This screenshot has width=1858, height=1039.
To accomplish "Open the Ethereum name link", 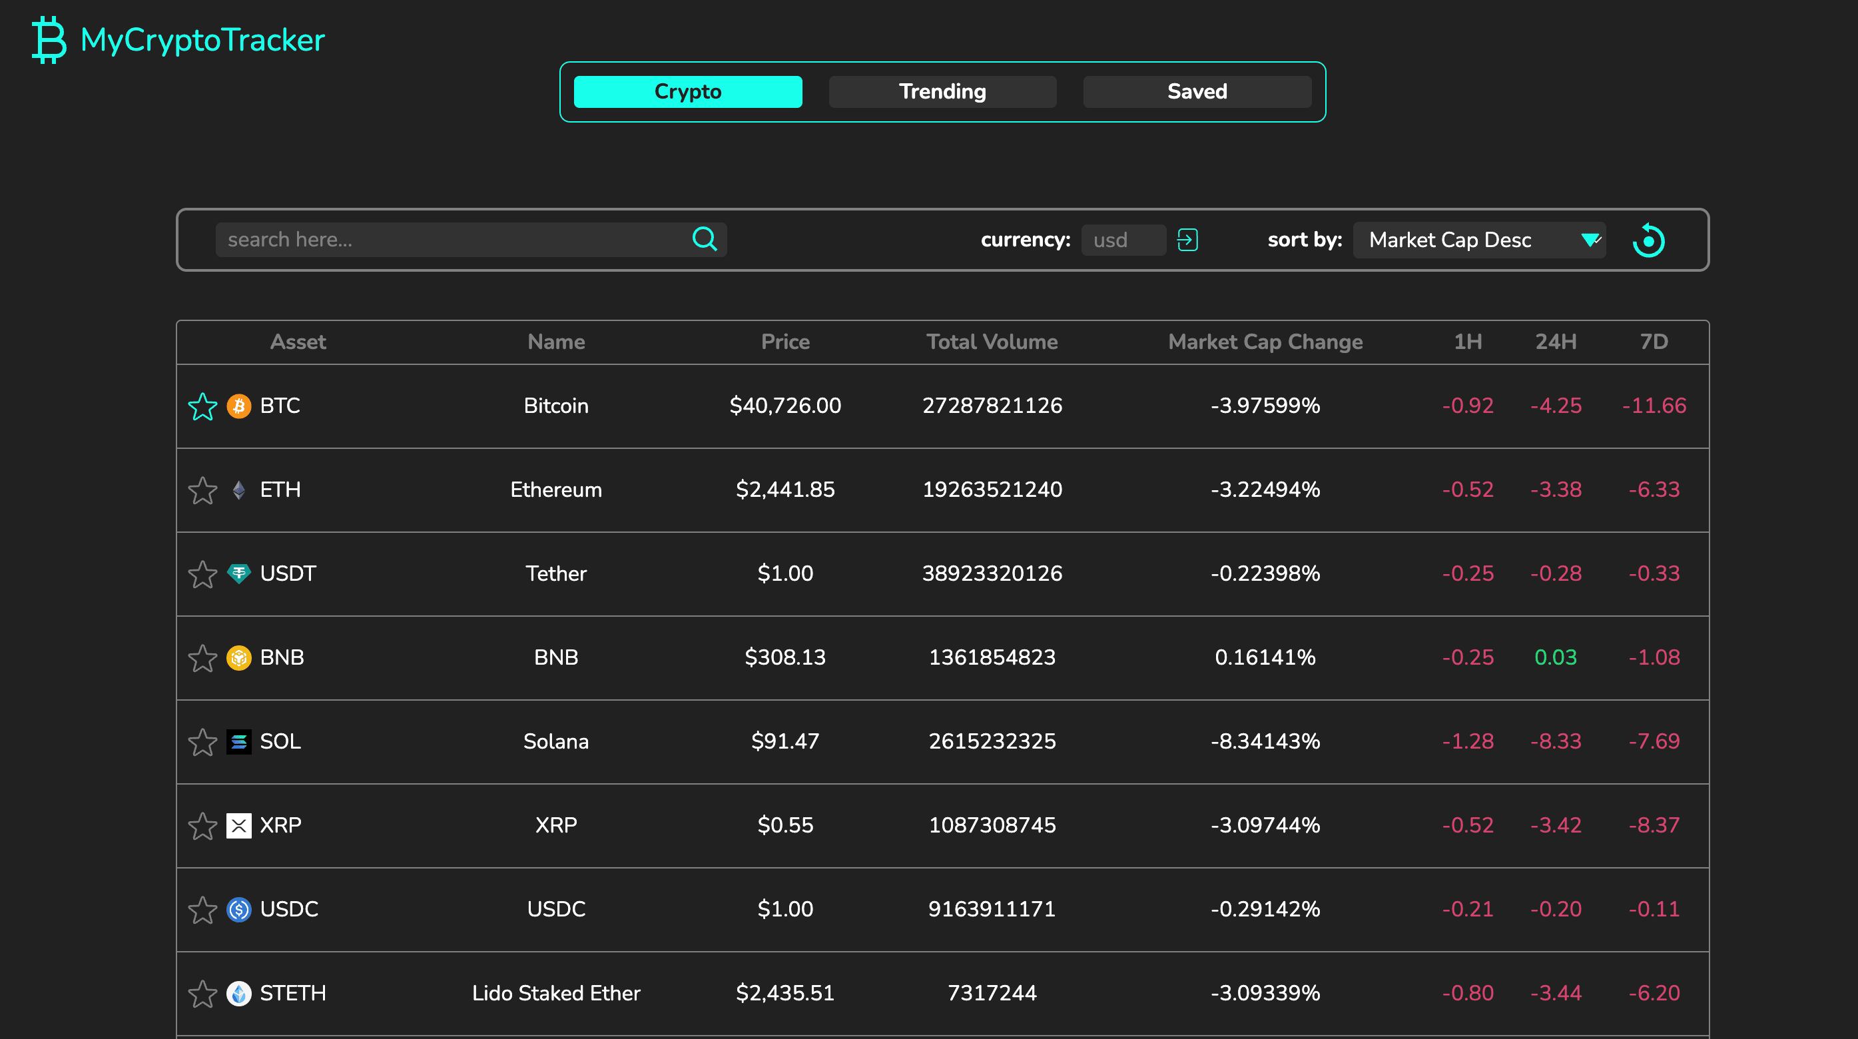I will (556, 490).
